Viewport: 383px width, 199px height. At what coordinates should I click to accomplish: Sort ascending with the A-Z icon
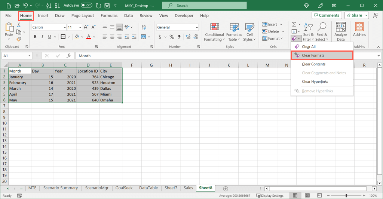(49, 5)
